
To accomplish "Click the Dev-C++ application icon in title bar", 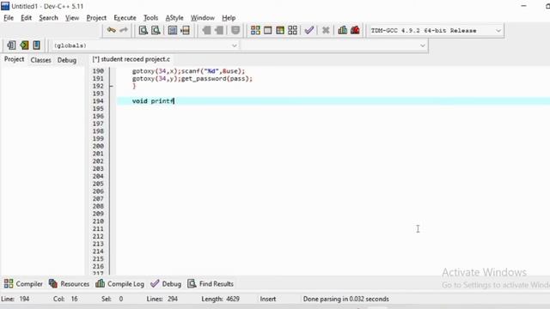I will pyautogui.click(x=5, y=6).
